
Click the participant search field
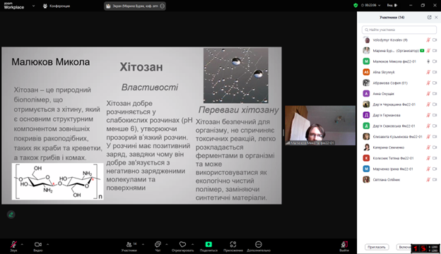click(x=399, y=30)
